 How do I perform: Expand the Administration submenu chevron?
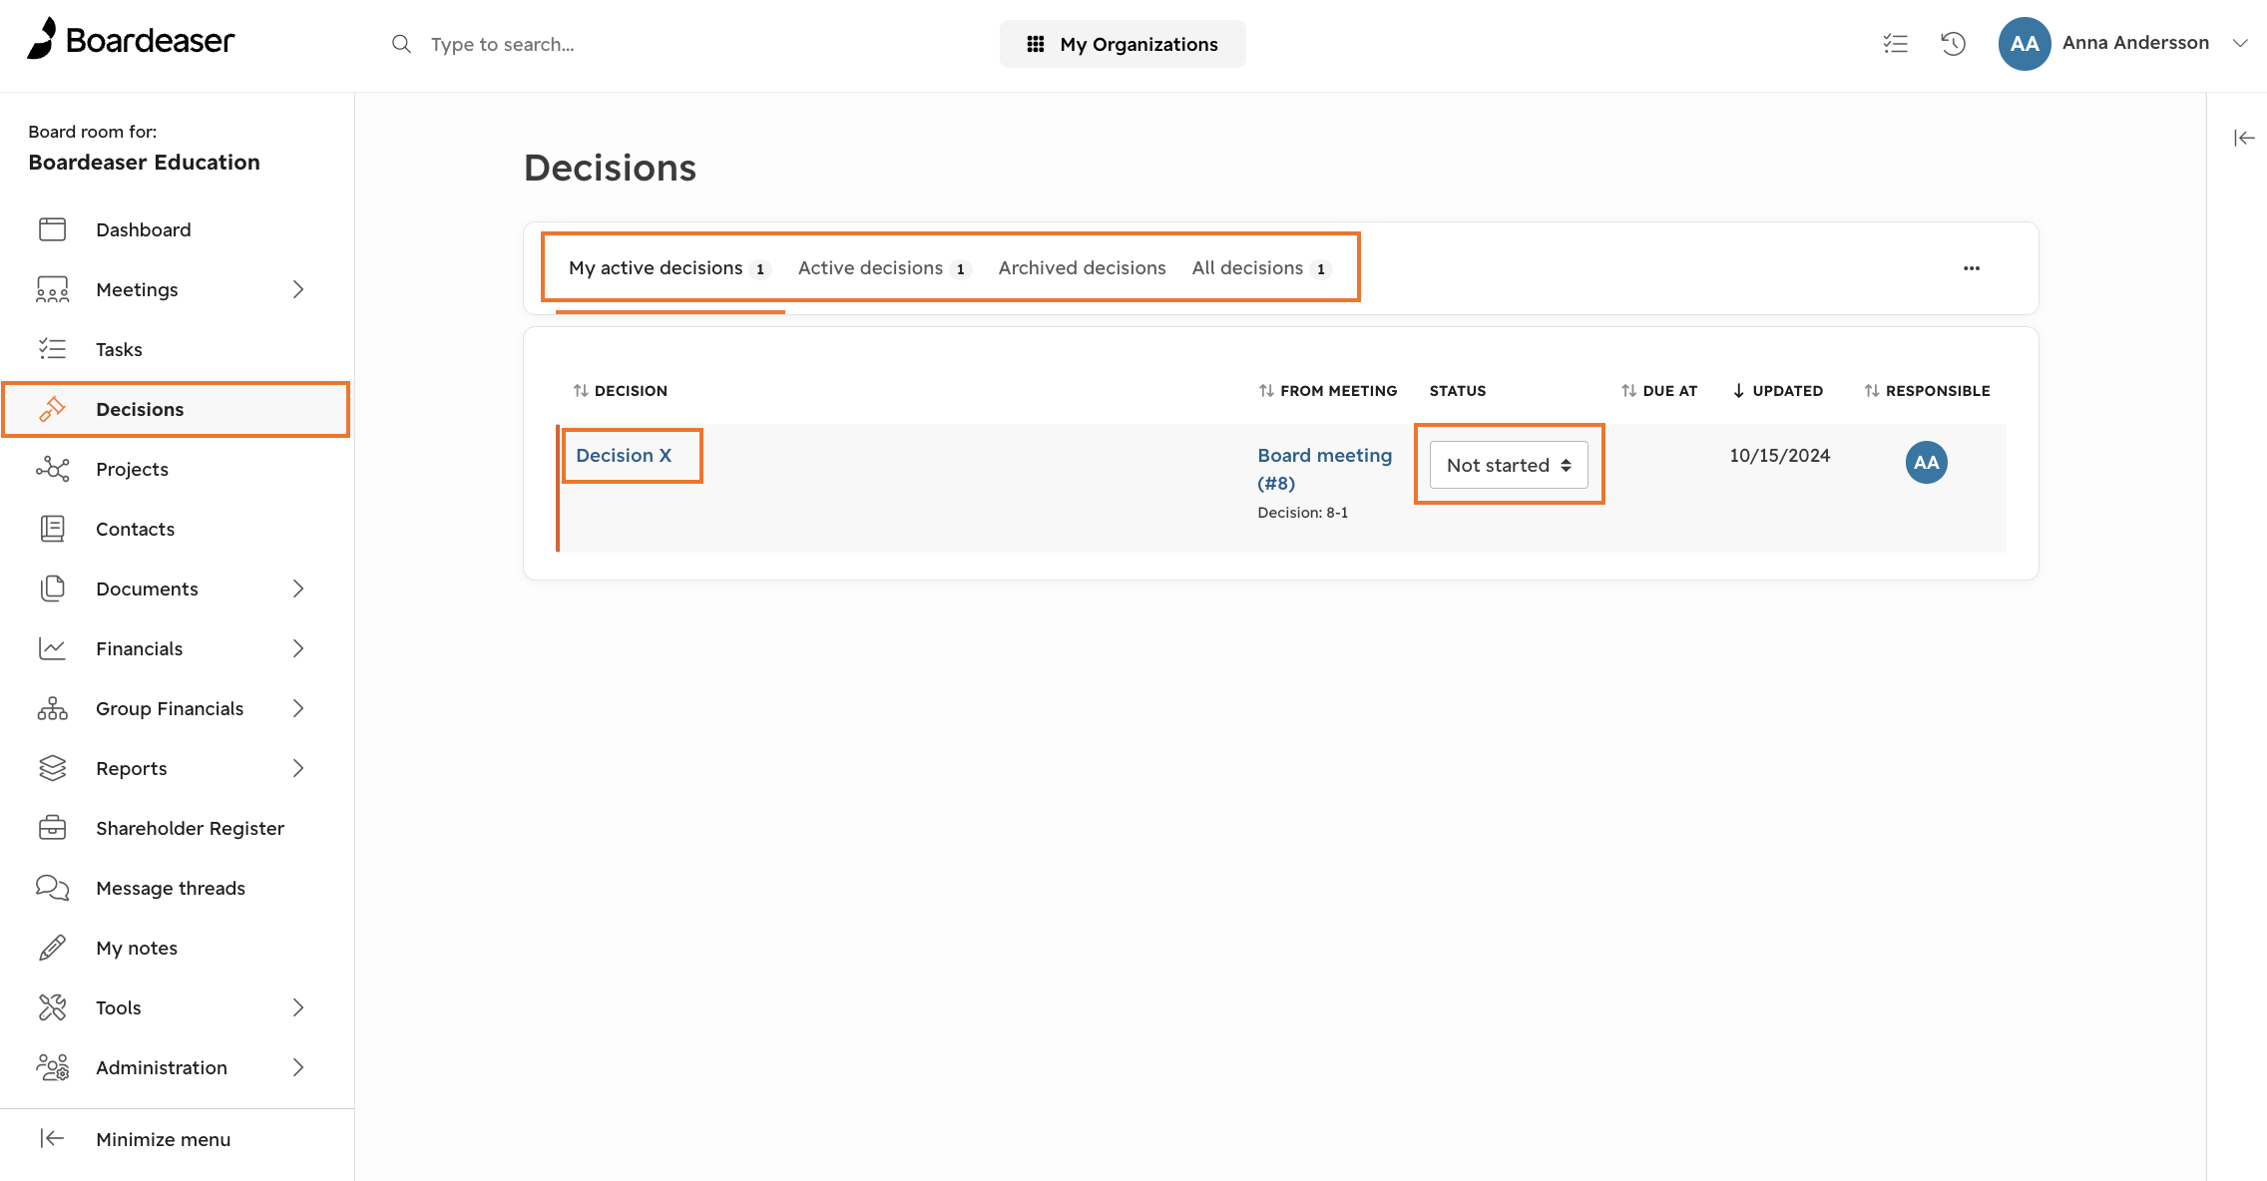pos(298,1067)
